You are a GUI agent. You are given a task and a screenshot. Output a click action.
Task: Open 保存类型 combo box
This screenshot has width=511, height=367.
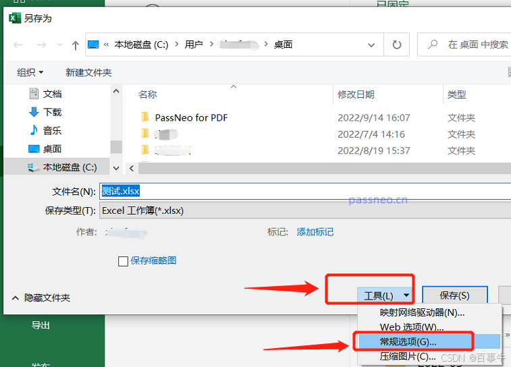tap(305, 210)
